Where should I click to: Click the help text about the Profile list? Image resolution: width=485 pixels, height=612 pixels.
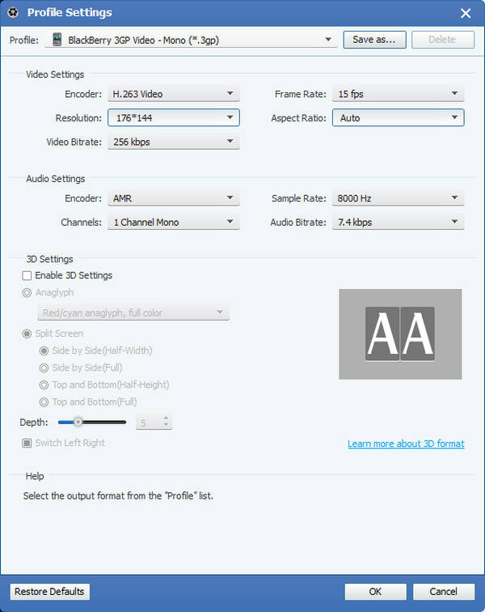(118, 496)
